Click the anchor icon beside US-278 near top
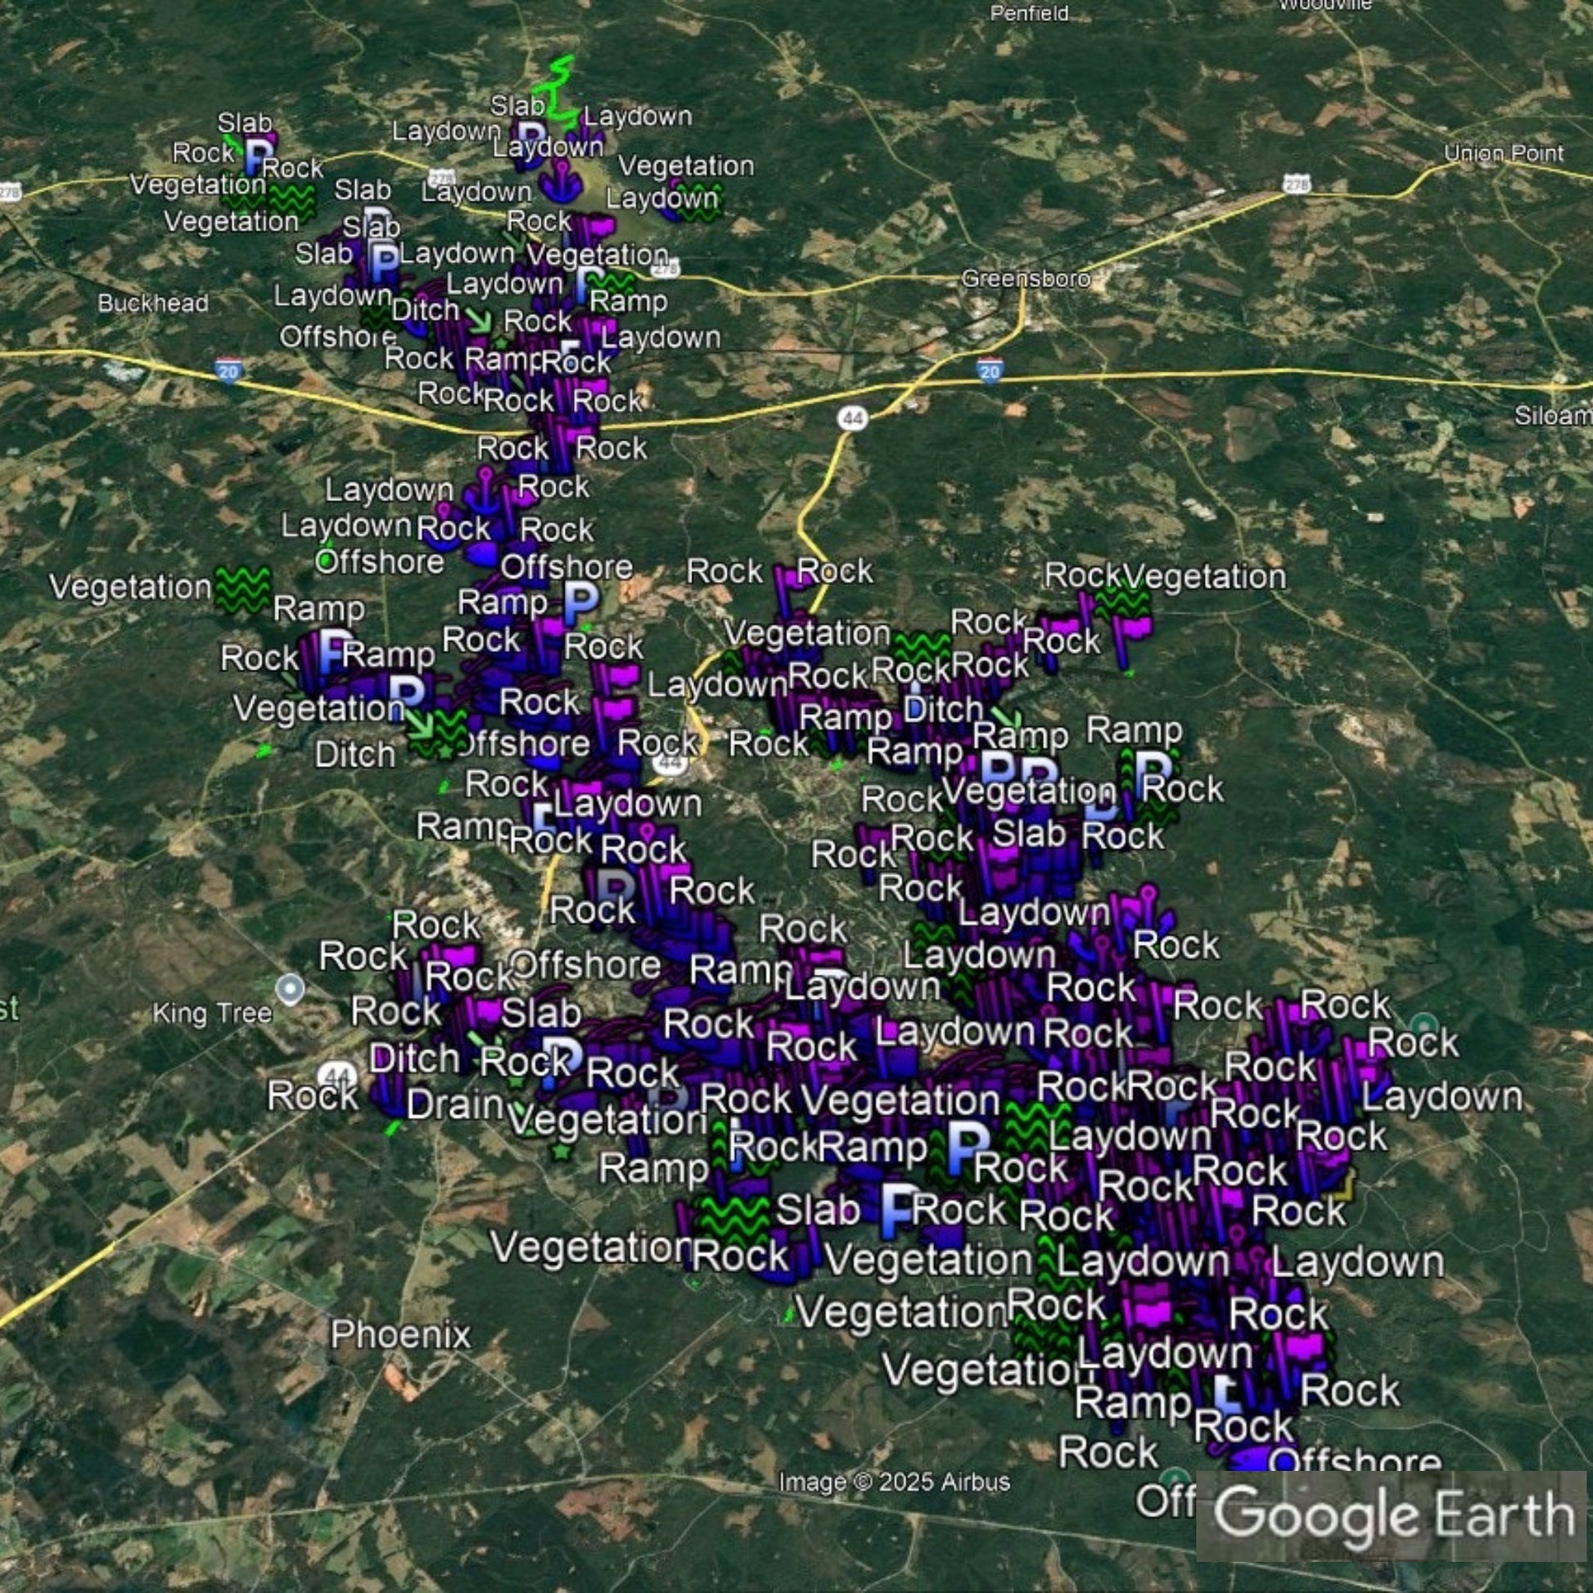The image size is (1593, 1593). pyautogui.click(x=561, y=180)
